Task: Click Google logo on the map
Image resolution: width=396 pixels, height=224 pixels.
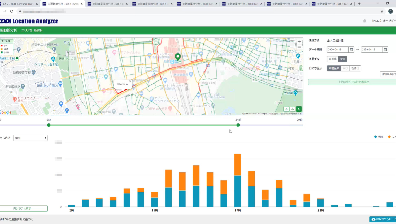Action: pos(6,112)
